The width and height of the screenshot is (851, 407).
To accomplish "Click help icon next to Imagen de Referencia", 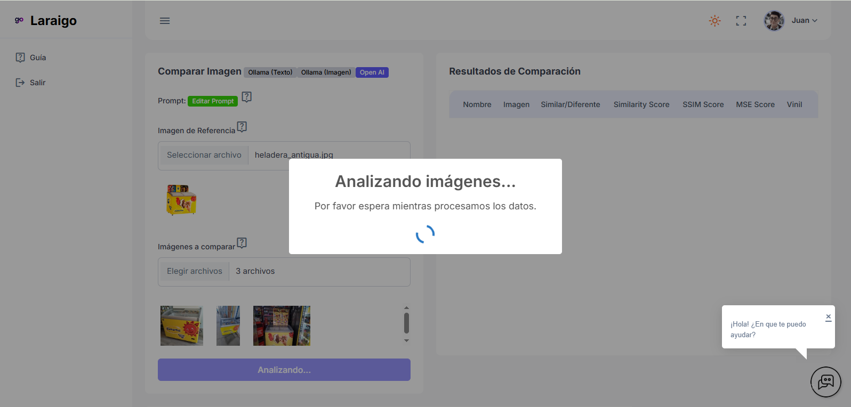I will tap(242, 127).
